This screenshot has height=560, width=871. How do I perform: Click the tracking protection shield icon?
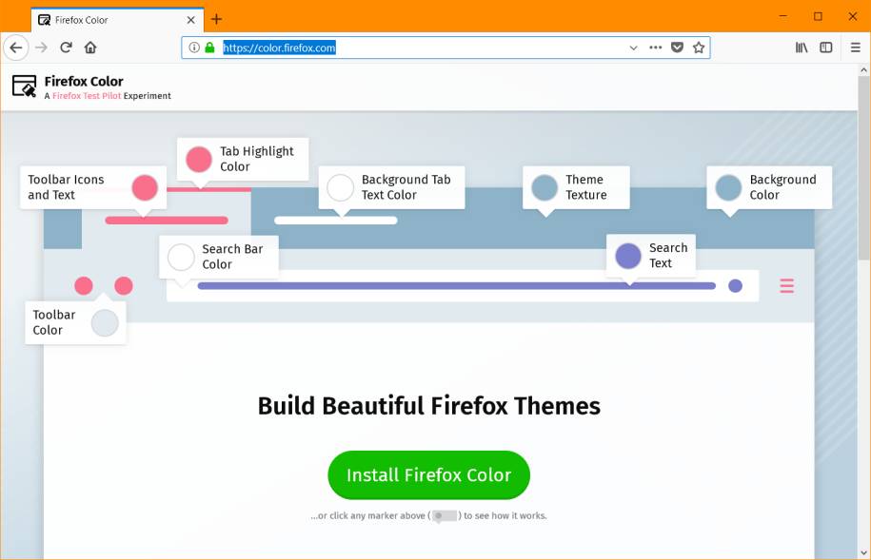[677, 48]
